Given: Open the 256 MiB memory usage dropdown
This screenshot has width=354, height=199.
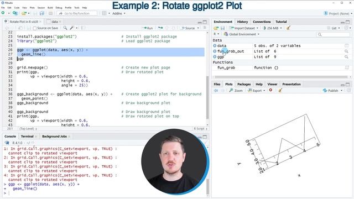Looking at the screenshot, I should [x=272, y=28].
